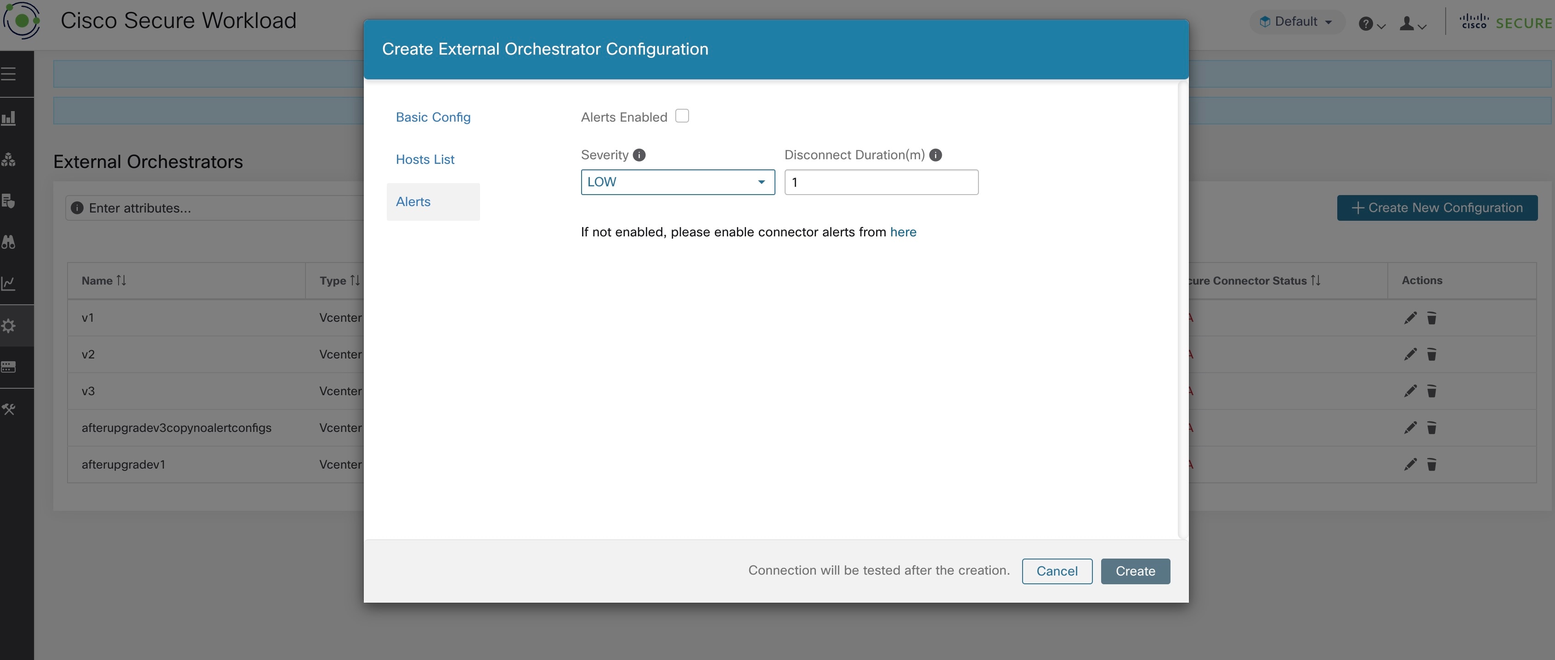
Task: Switch to the Basic Config tab
Action: tap(433, 117)
